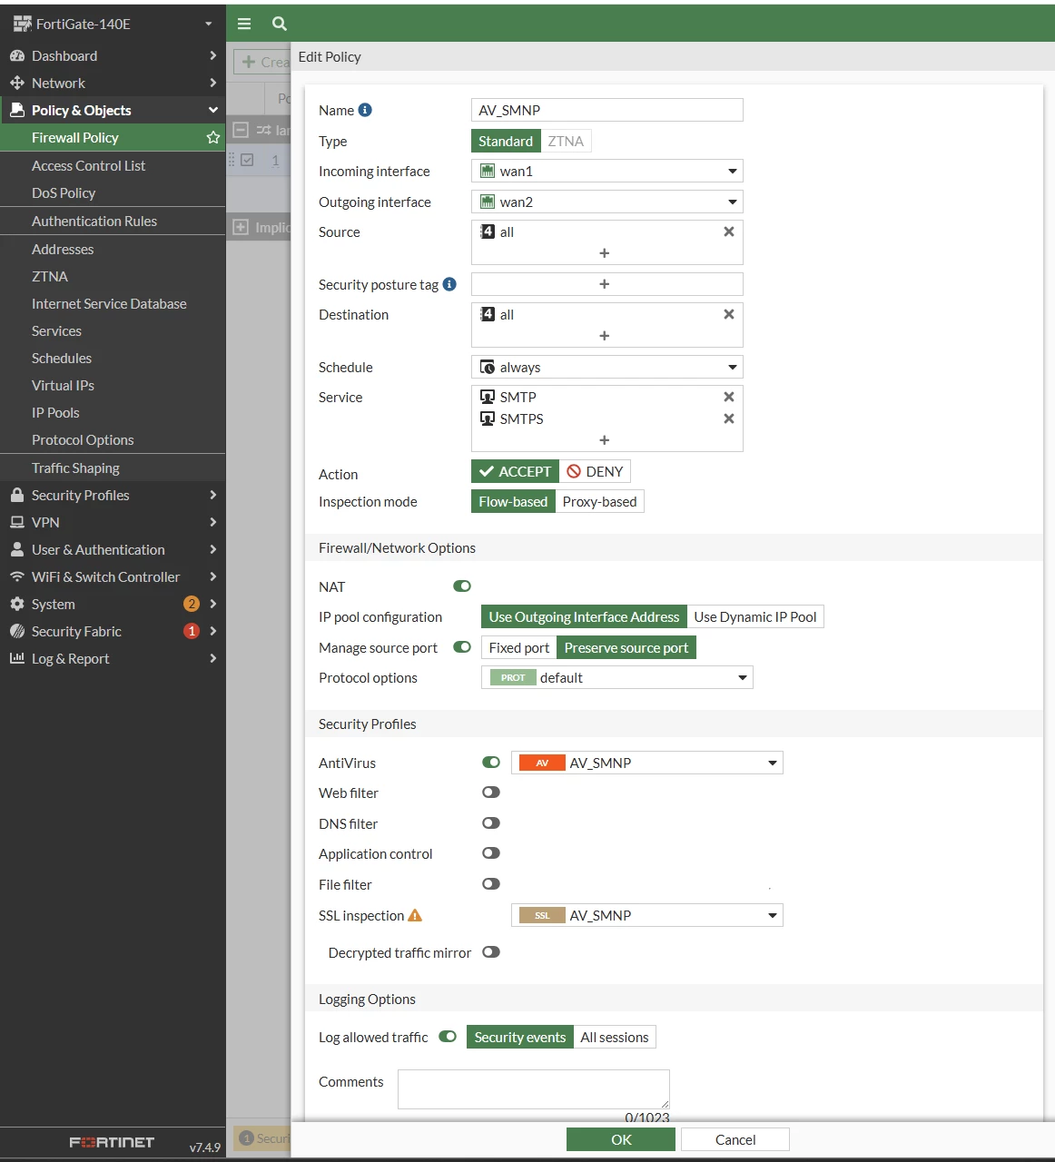Add a Service entry with plus
1055x1162 pixels.
(605, 440)
